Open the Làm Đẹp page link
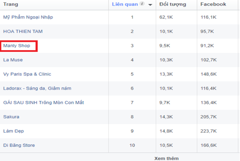Image resolution: width=240 pixels, height=161 pixels. (13, 131)
